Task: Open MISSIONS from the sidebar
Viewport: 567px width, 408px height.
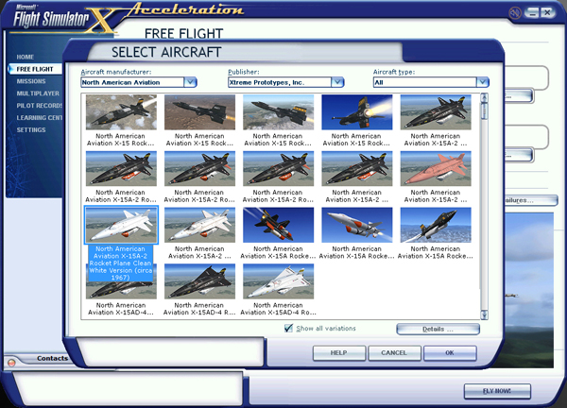Action: 31,81
